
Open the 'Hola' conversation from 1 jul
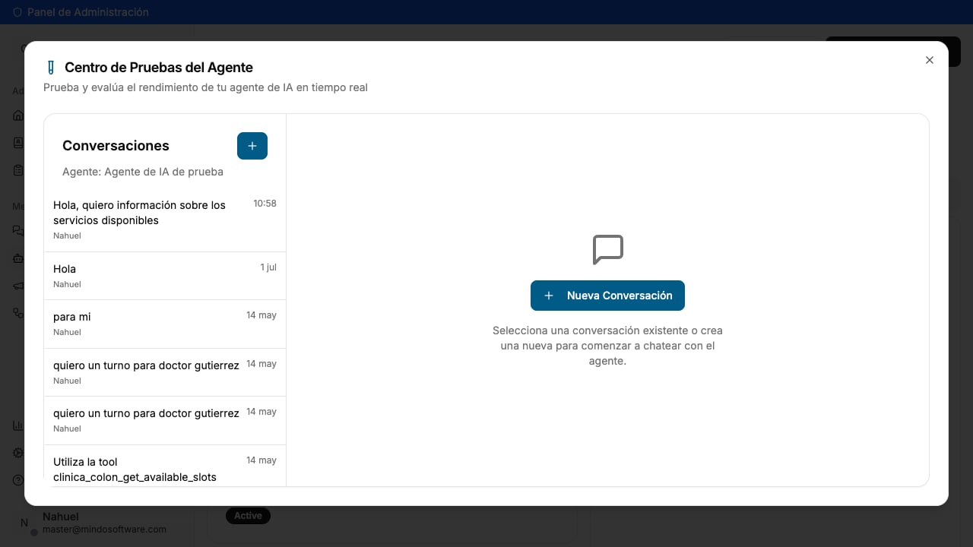(165, 276)
